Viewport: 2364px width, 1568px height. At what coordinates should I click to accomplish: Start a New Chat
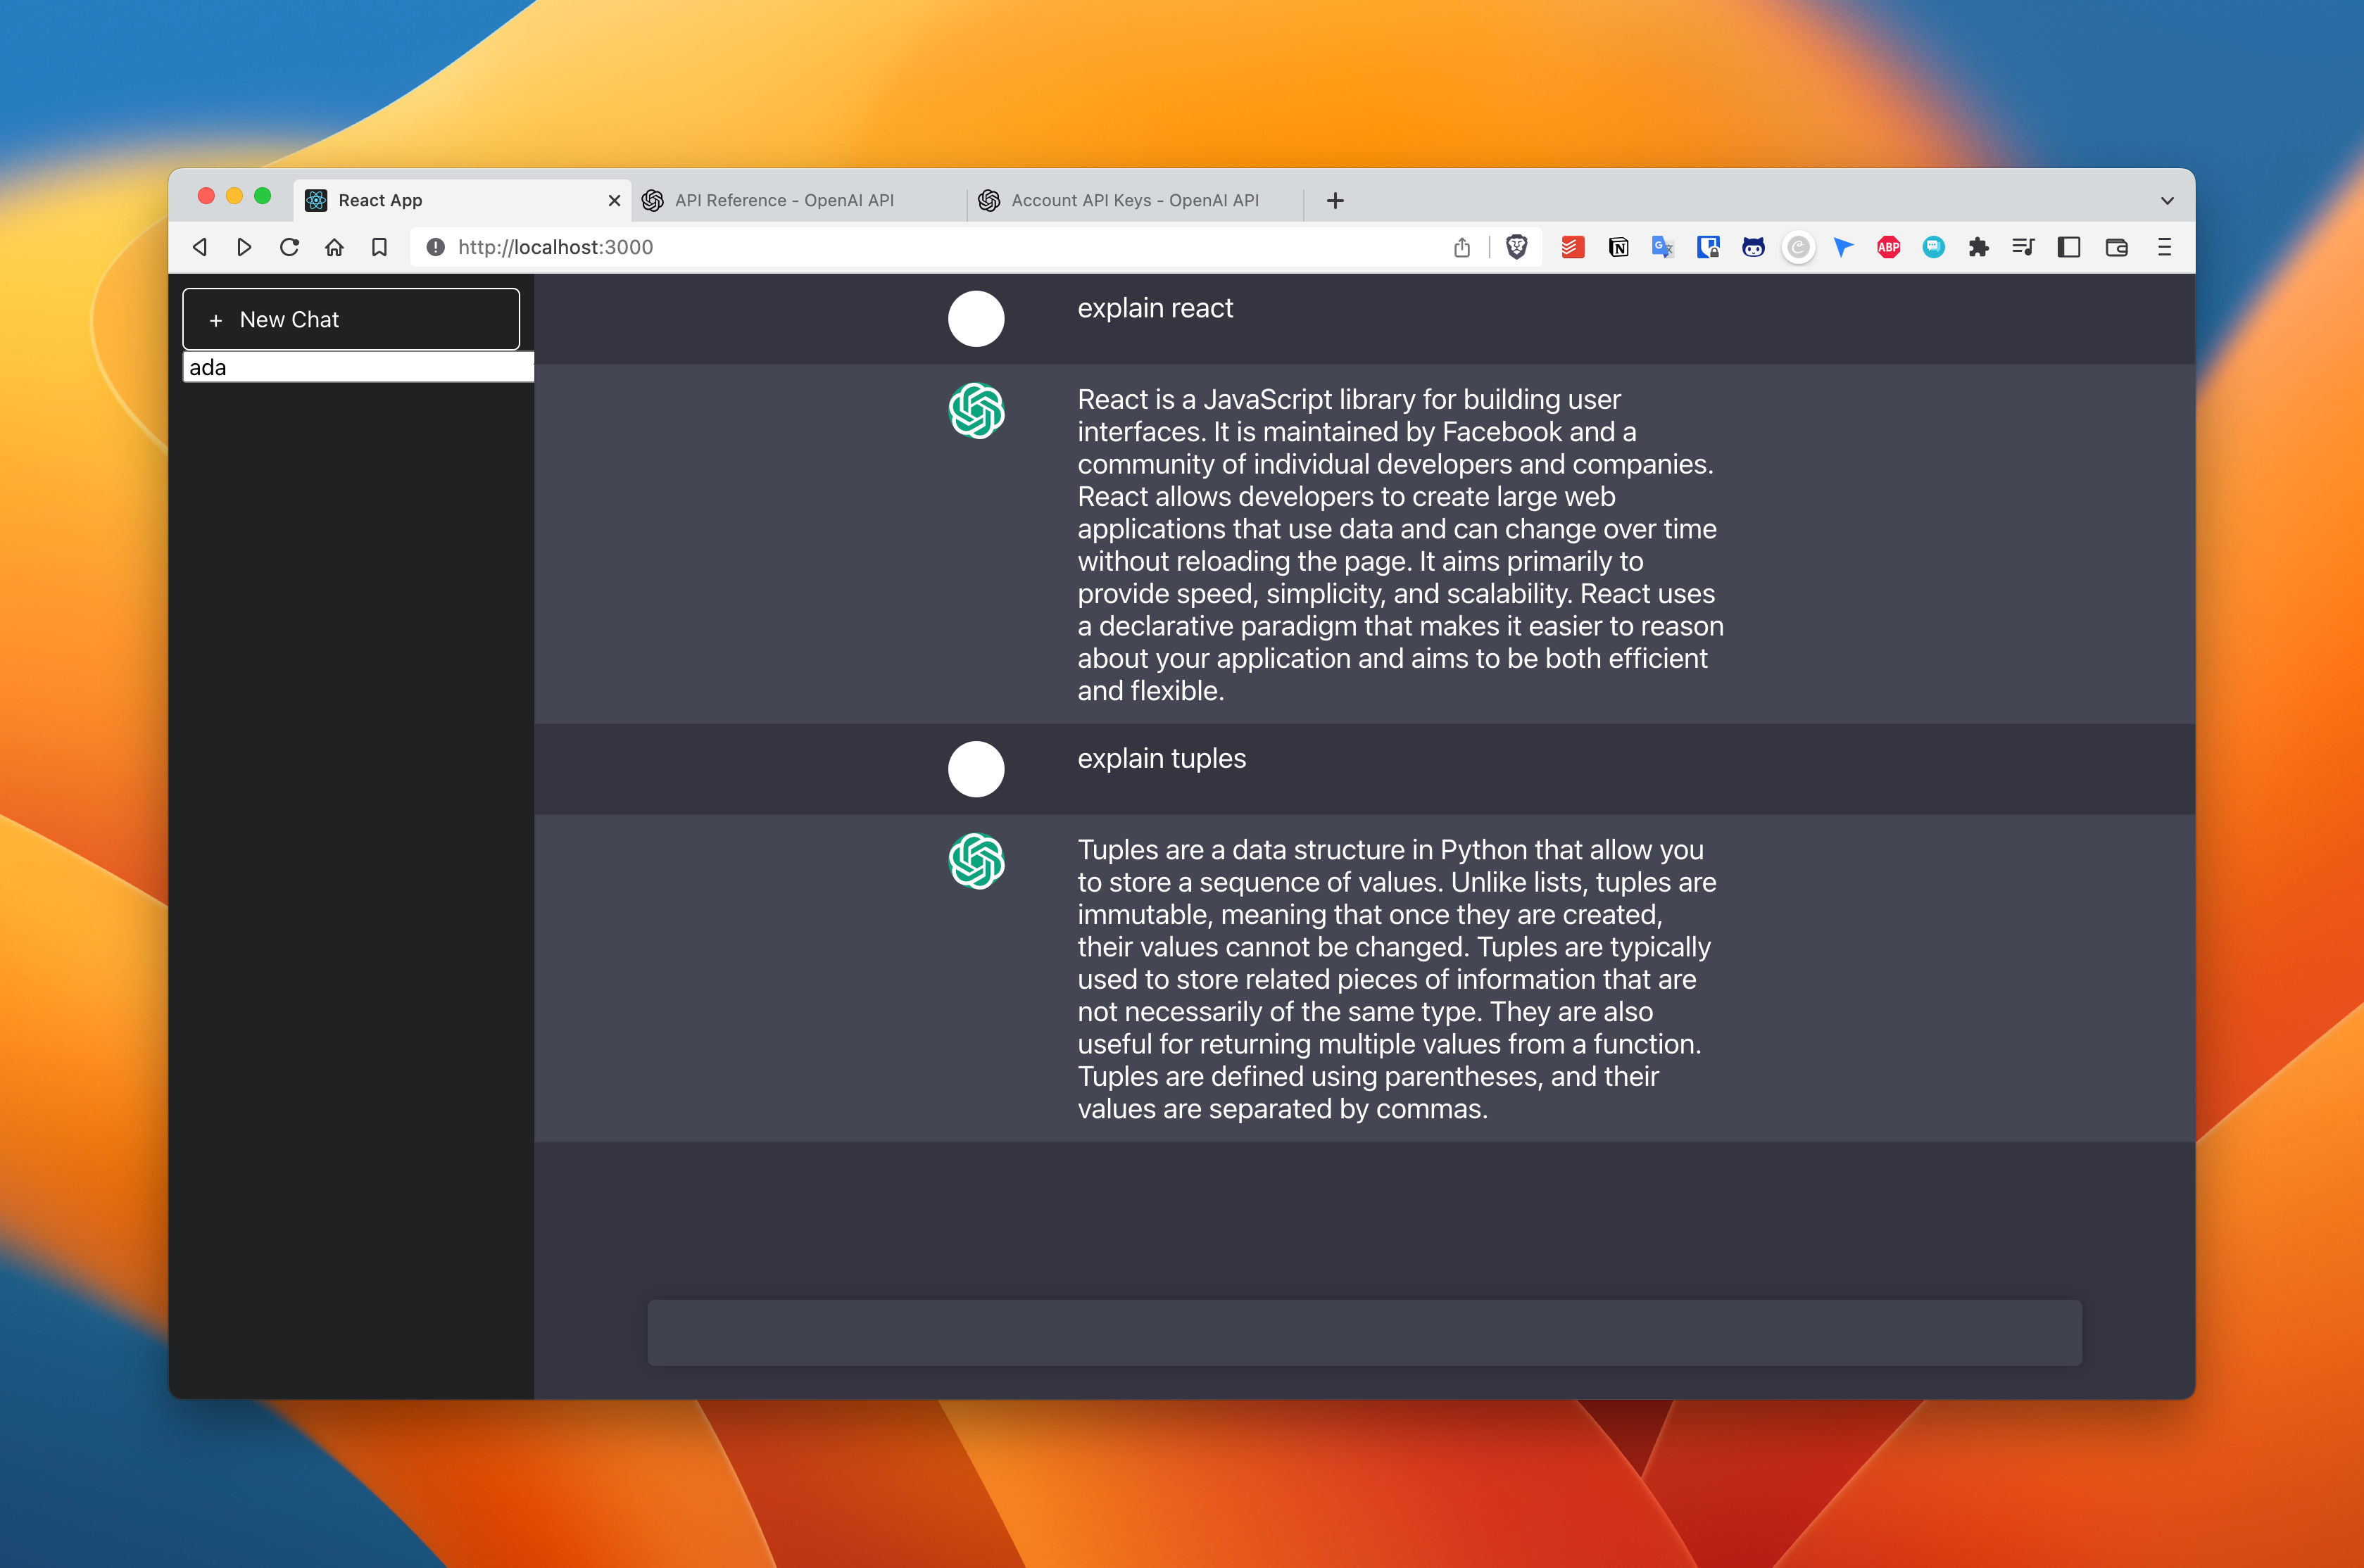(351, 319)
